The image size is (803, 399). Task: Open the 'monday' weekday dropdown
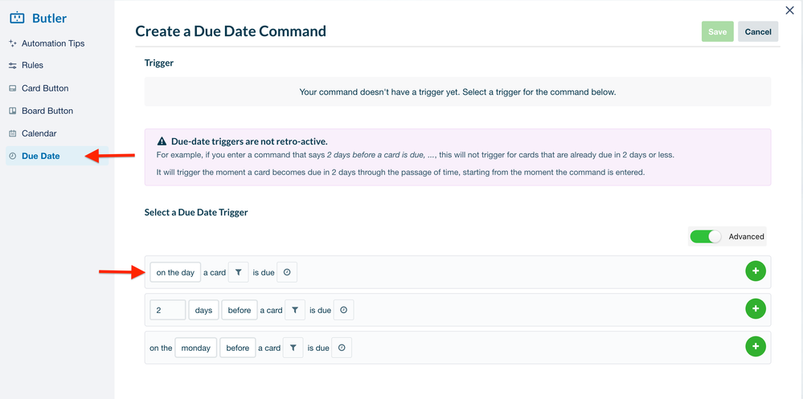195,348
